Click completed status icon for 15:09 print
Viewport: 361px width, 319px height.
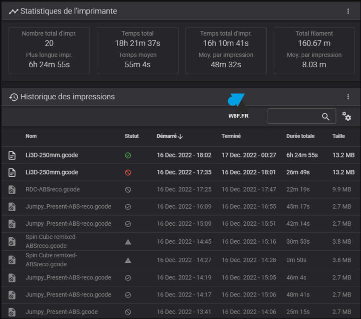(x=128, y=224)
